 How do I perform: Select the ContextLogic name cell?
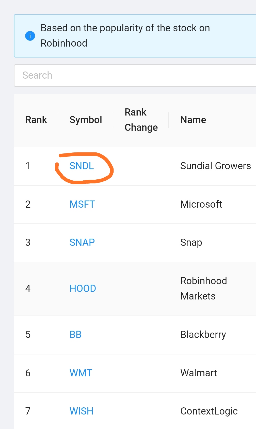click(x=209, y=411)
